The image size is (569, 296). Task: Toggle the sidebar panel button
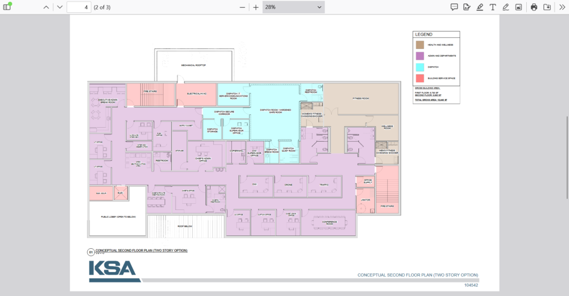[x=7, y=7]
